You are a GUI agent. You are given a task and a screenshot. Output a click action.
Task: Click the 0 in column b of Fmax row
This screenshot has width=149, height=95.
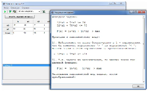[x=18, y=33]
